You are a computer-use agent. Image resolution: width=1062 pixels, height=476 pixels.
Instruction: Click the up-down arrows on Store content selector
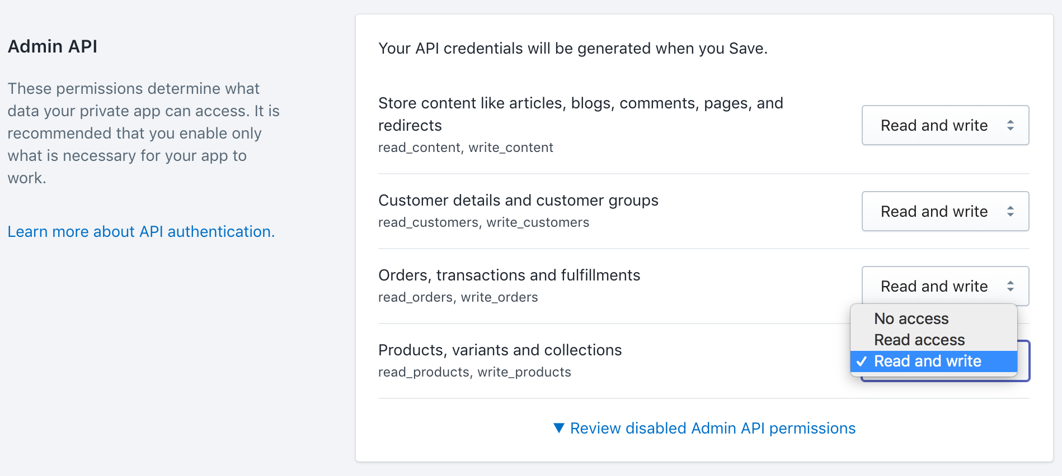[x=1010, y=125]
